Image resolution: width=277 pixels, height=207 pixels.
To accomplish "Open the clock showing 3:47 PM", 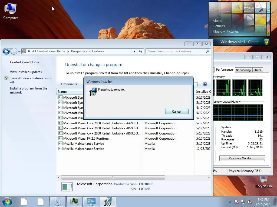I will tap(263, 200).
